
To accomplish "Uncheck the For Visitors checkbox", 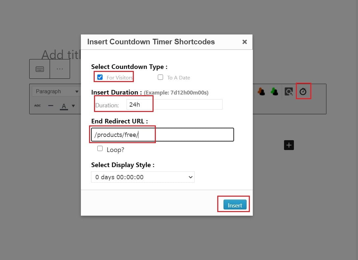I will 100,77.
